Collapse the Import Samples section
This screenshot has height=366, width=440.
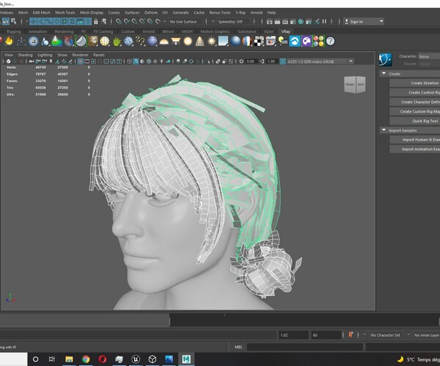pyautogui.click(x=384, y=130)
